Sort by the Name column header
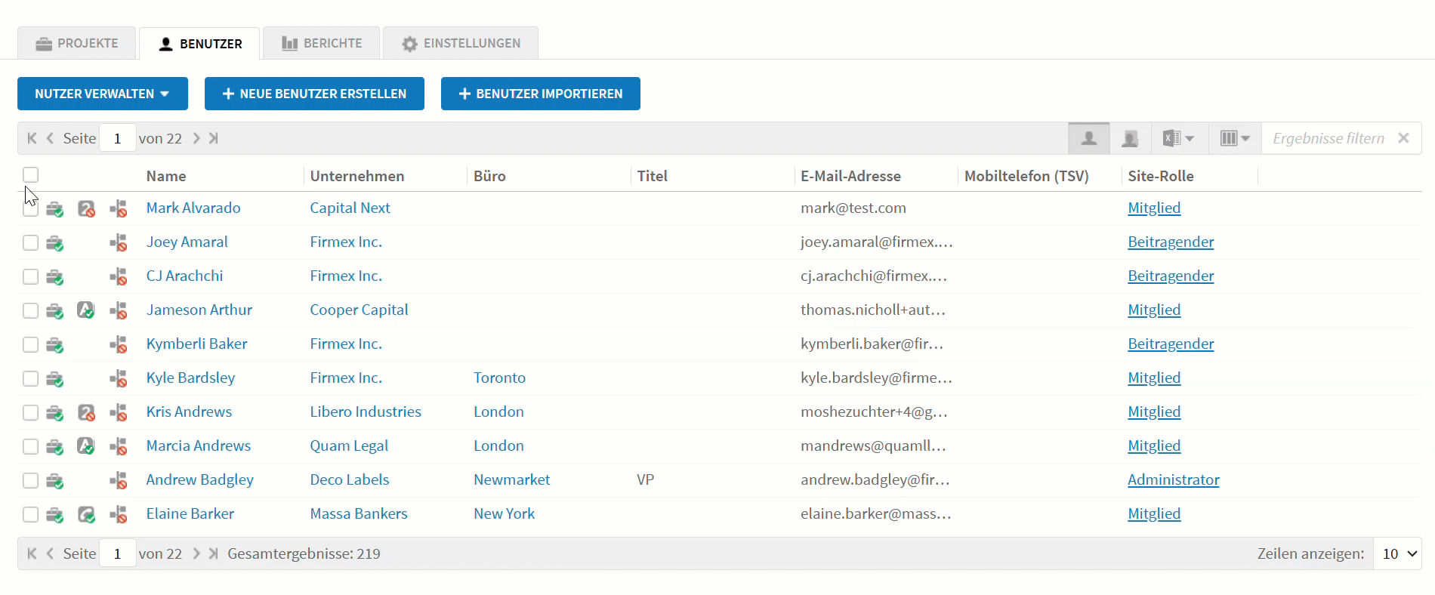1435x595 pixels. pos(166,176)
